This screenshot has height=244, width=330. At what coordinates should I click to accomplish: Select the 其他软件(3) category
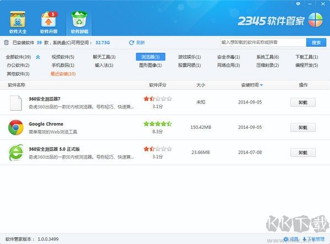pyautogui.click(x=18, y=74)
